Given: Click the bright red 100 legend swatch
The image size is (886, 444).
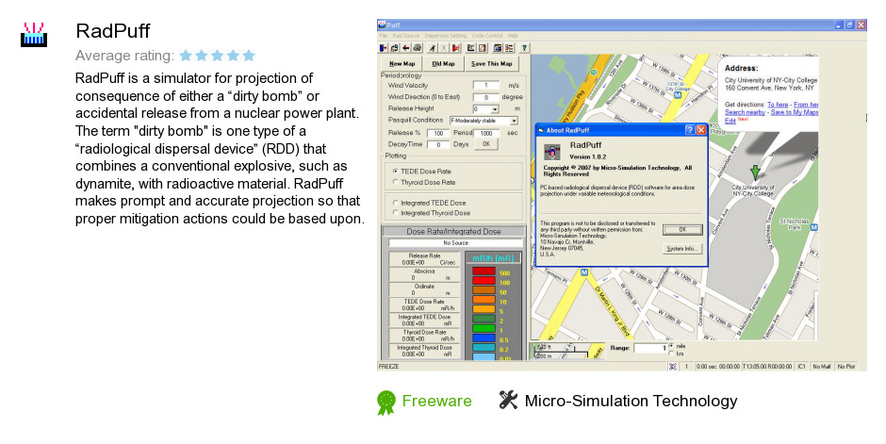Looking at the screenshot, I should tap(484, 281).
